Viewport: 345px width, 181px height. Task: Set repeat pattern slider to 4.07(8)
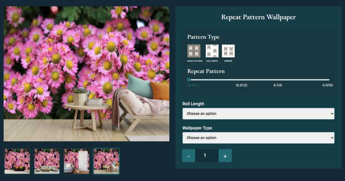[x=329, y=80]
